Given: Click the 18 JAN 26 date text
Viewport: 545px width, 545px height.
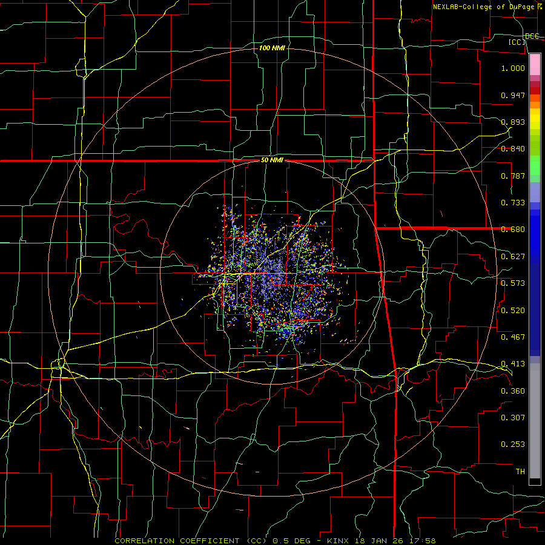Looking at the screenshot, I should 378,541.
